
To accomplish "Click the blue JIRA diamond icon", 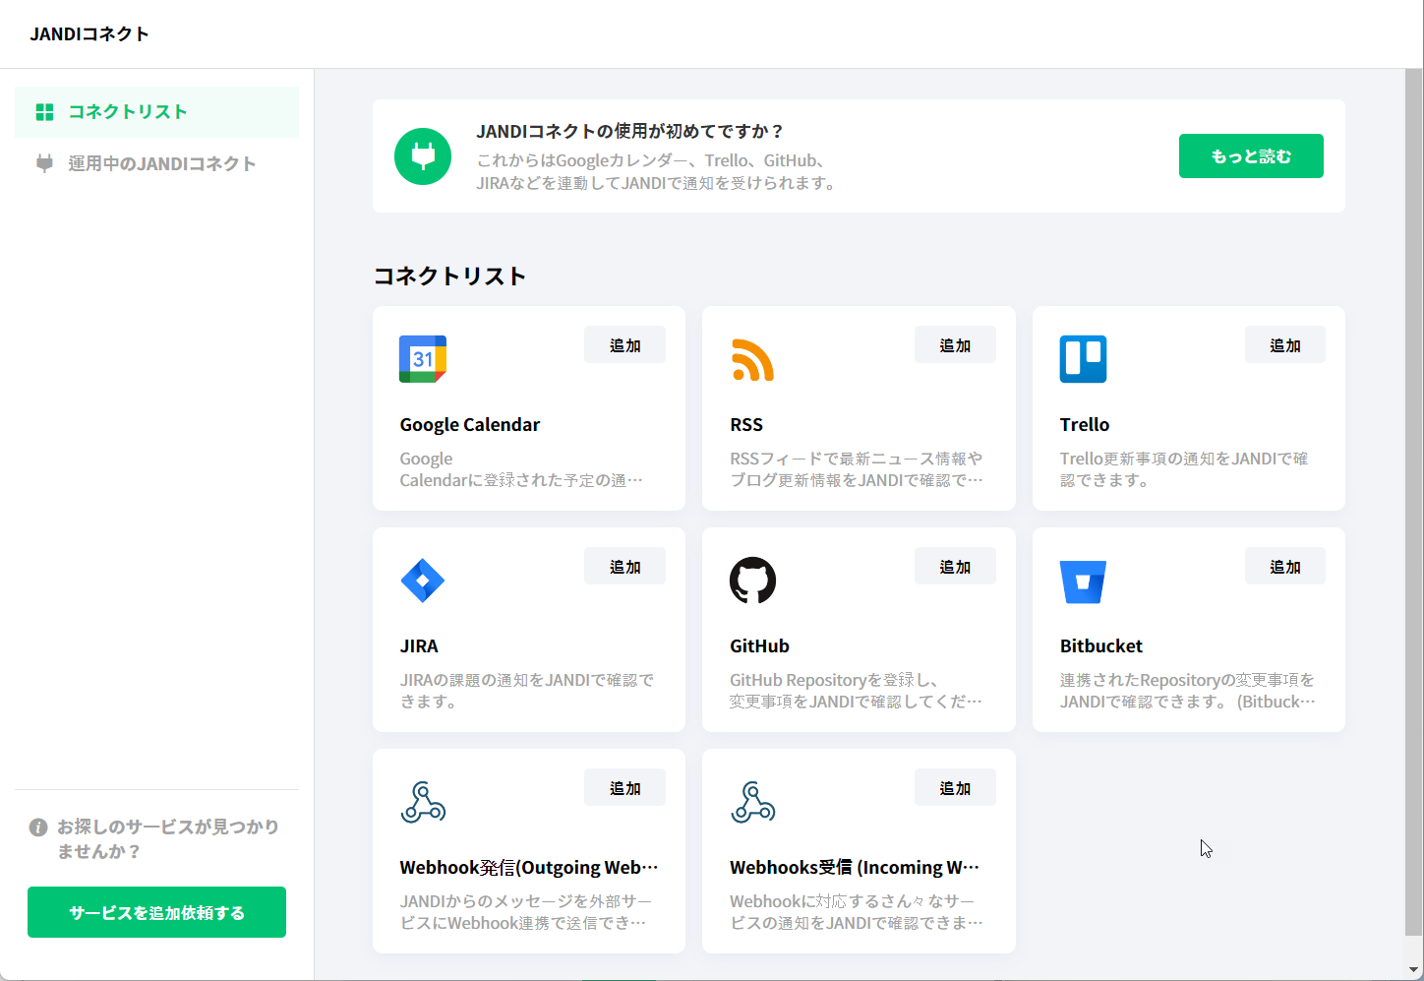I will (423, 581).
